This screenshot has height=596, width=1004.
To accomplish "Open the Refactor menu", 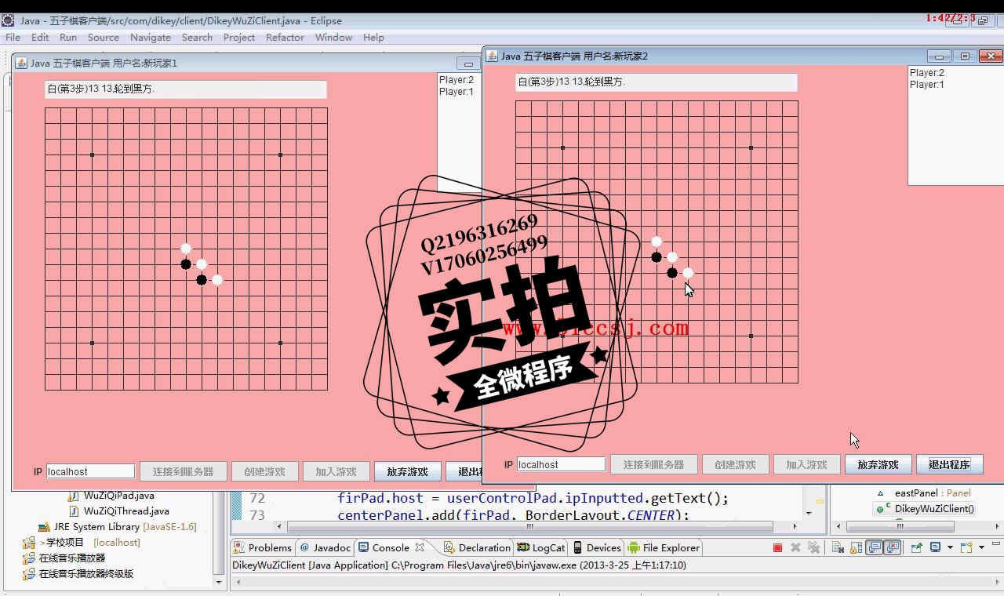I will point(285,37).
